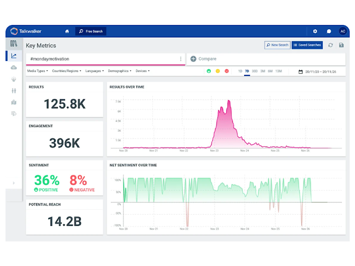Select the line chart analytics sidebar icon
The width and height of the screenshot is (355, 266).
point(14,56)
